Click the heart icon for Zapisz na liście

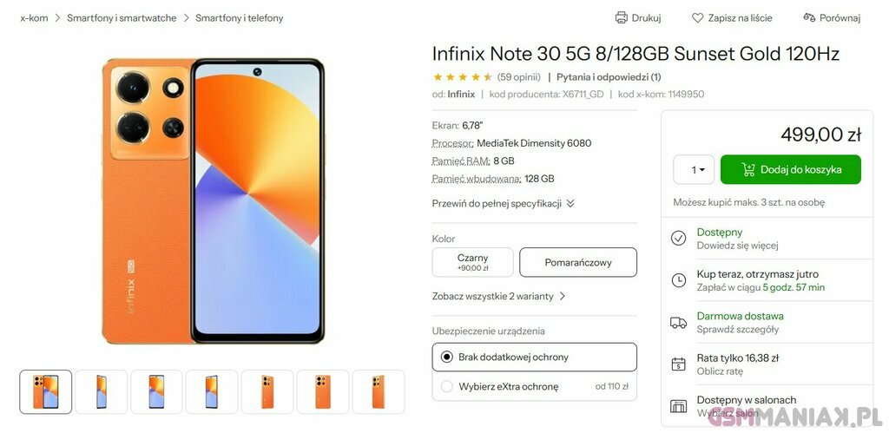click(697, 17)
